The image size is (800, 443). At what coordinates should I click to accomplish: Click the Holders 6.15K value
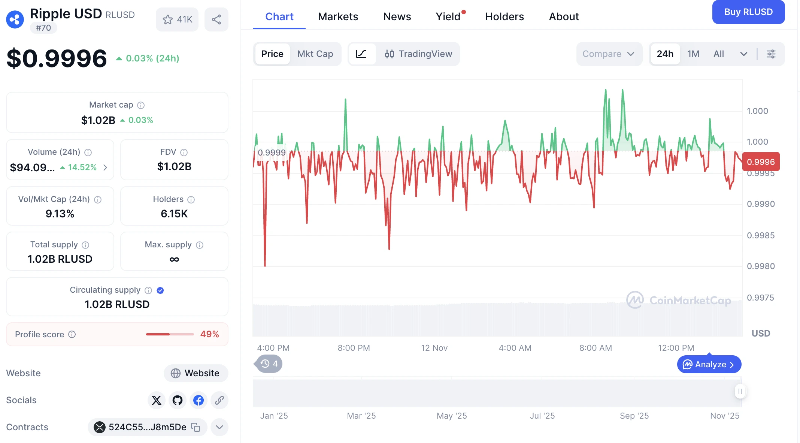(x=174, y=214)
